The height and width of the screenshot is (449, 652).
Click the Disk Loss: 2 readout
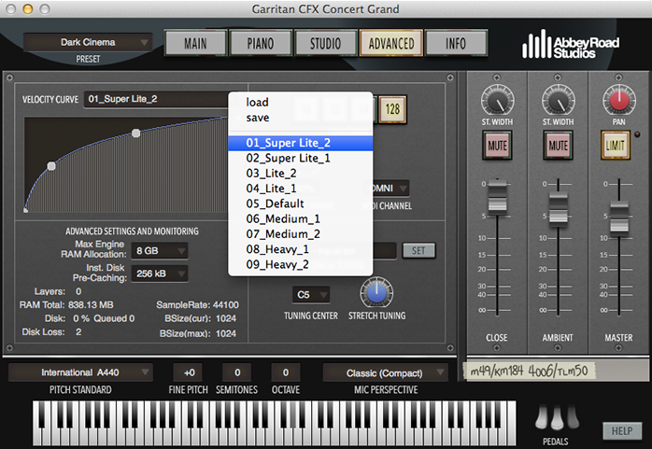coord(51,332)
